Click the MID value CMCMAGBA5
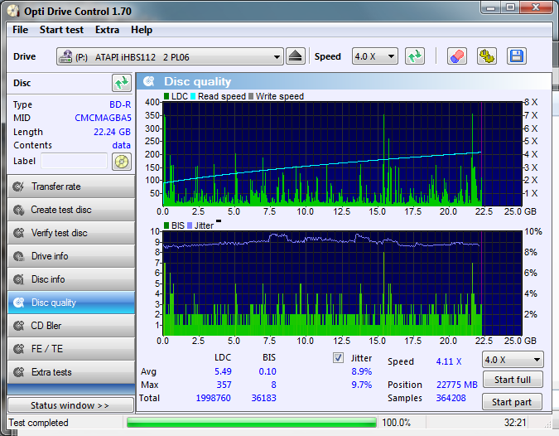This screenshot has height=436, width=559. (103, 118)
